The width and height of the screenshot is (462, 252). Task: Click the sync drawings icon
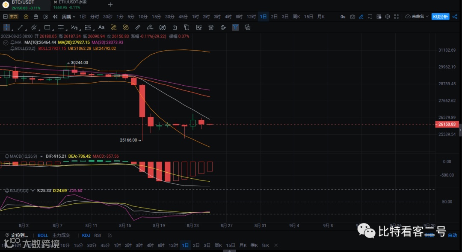coord(248,28)
